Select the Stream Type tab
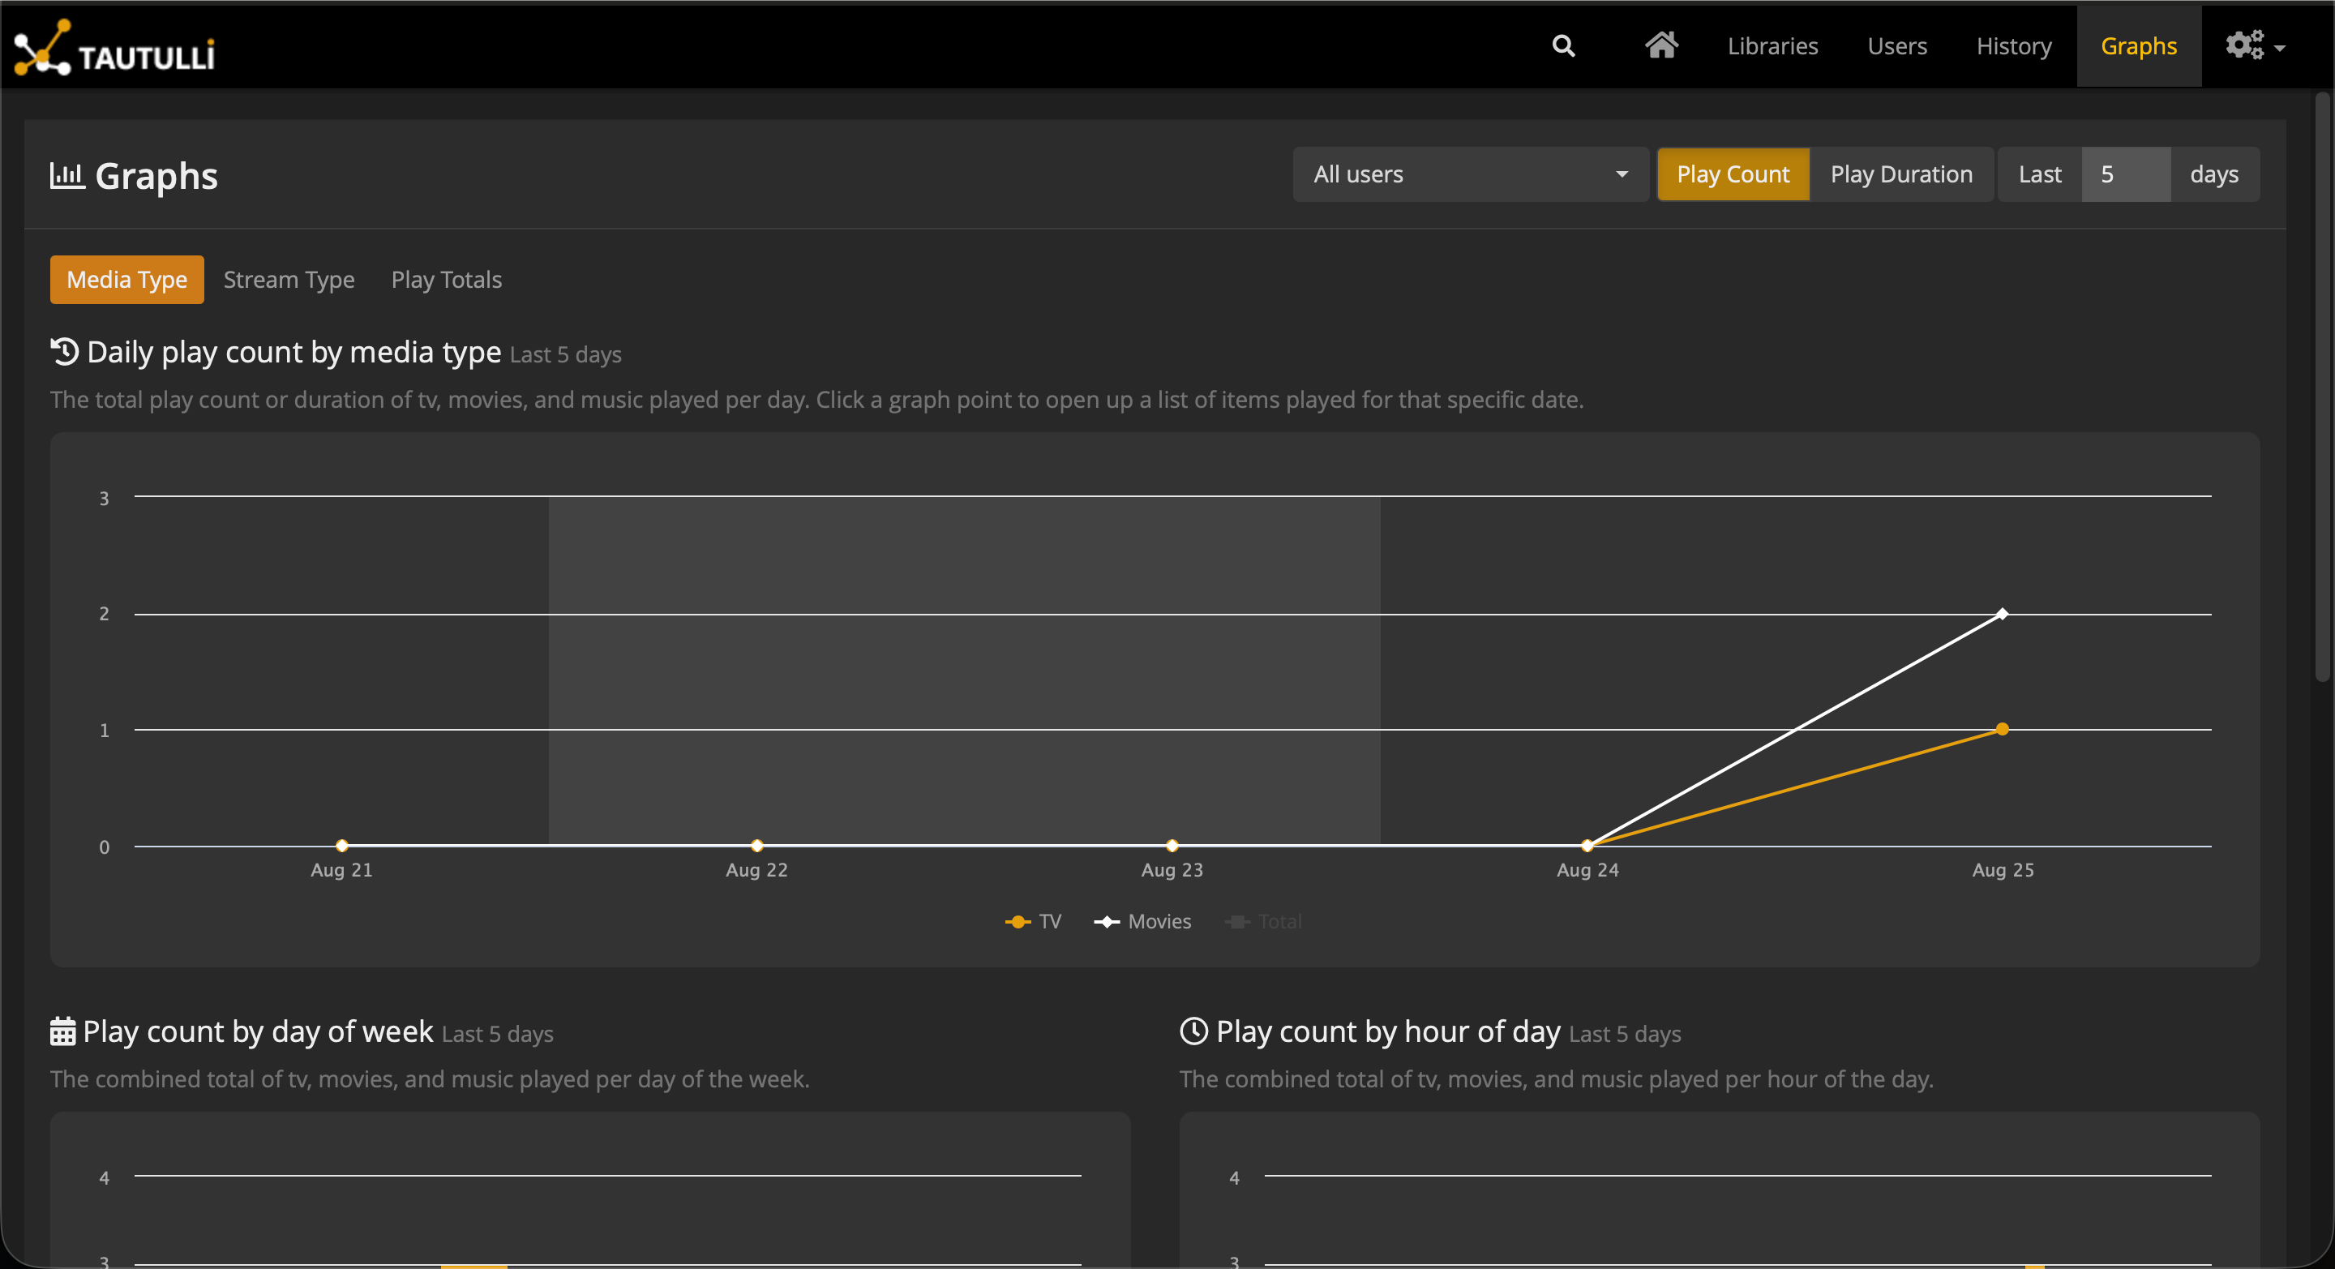 (x=289, y=279)
